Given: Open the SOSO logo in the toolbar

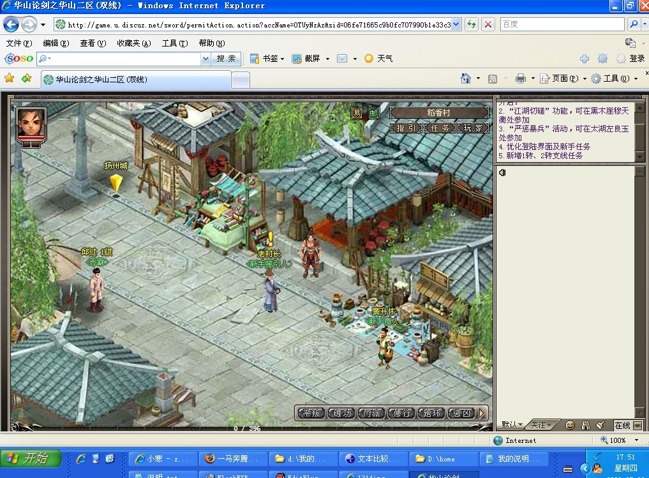Looking at the screenshot, I should (19, 58).
